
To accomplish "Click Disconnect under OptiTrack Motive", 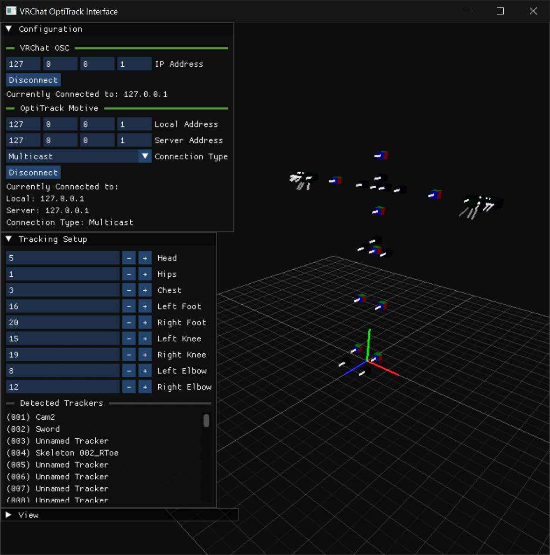I will (33, 172).
